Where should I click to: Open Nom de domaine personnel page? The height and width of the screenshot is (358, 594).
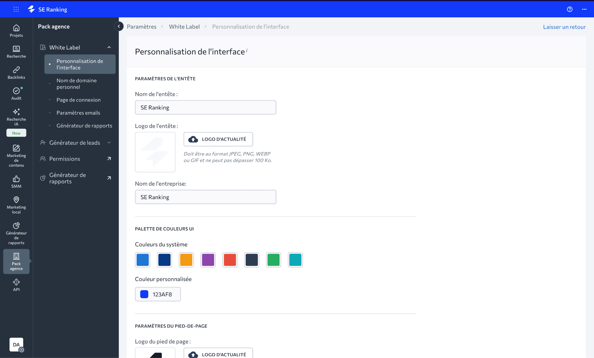point(77,84)
